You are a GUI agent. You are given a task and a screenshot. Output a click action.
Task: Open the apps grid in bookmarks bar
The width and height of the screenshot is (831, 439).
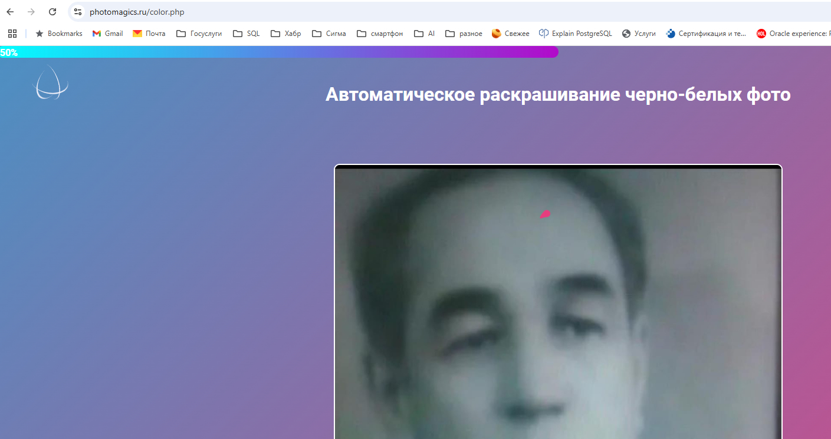[12, 34]
